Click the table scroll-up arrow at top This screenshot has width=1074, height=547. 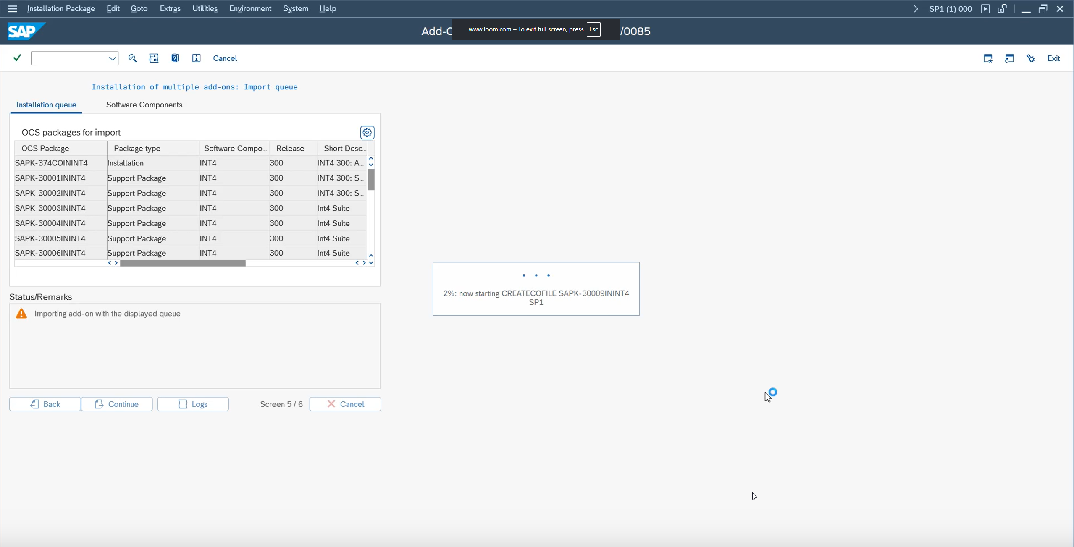pyautogui.click(x=371, y=158)
